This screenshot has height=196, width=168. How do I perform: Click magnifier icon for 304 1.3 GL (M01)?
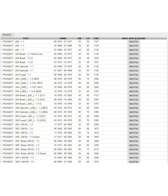click(x=1, y=83)
